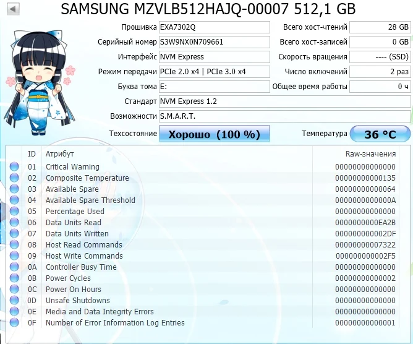Viewport: 413px width, 344px height.
Task: Select the Power On Hours attribute name
Action: click(x=73, y=289)
